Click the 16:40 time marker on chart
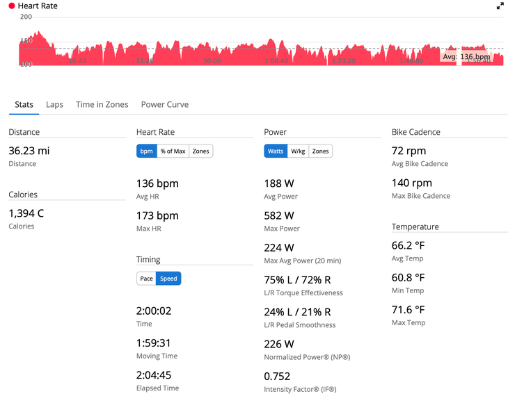The image size is (508, 396). click(x=77, y=61)
